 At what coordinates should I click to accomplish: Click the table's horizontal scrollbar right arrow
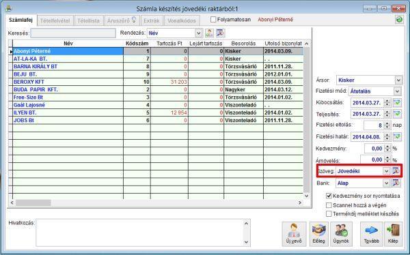coord(300,202)
